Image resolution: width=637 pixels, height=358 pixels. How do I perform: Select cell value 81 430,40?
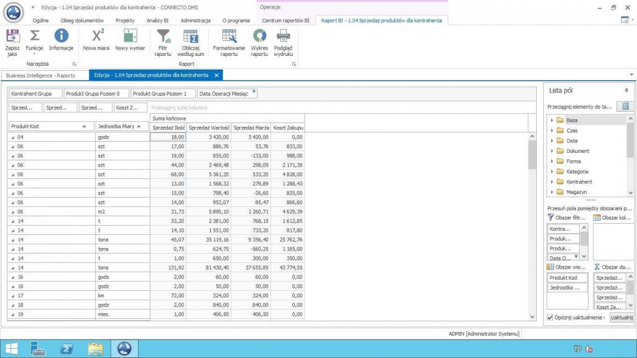tap(209, 268)
